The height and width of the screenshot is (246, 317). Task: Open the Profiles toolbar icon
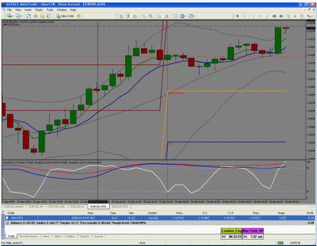(x=18, y=16)
